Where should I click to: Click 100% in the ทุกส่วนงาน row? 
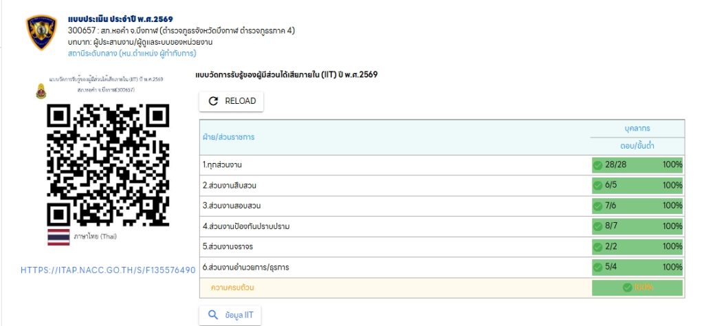point(672,165)
